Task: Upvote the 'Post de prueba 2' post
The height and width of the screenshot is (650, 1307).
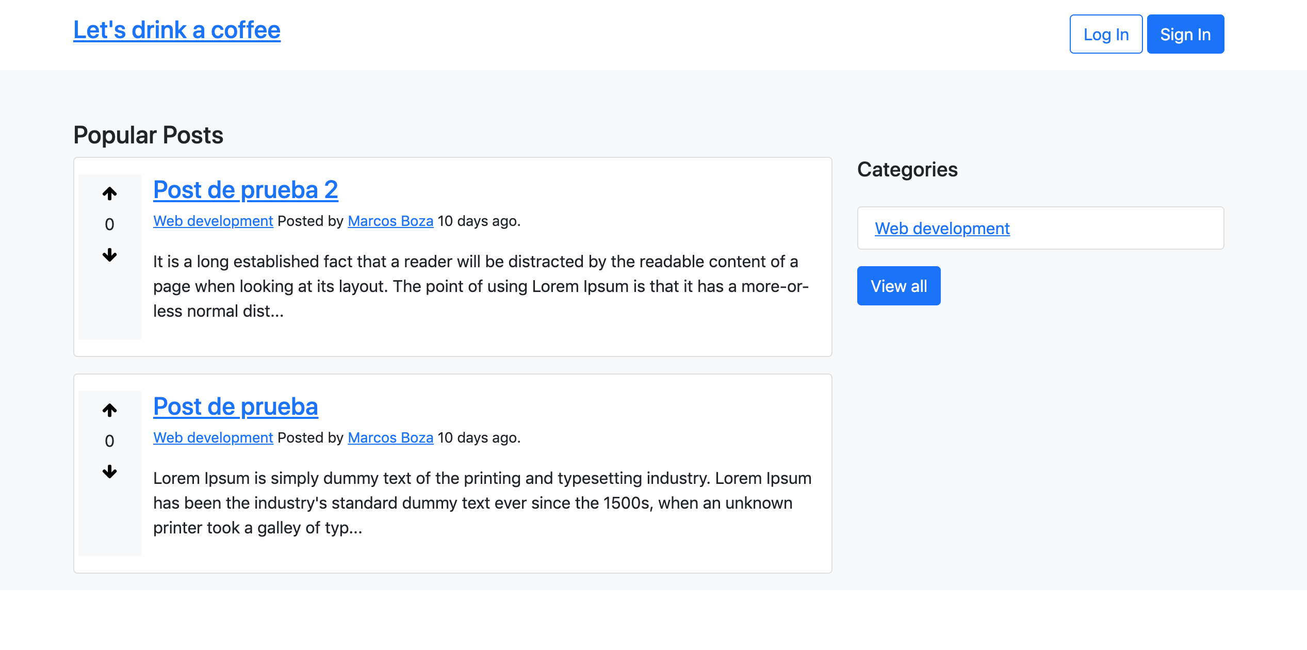Action: [x=109, y=194]
